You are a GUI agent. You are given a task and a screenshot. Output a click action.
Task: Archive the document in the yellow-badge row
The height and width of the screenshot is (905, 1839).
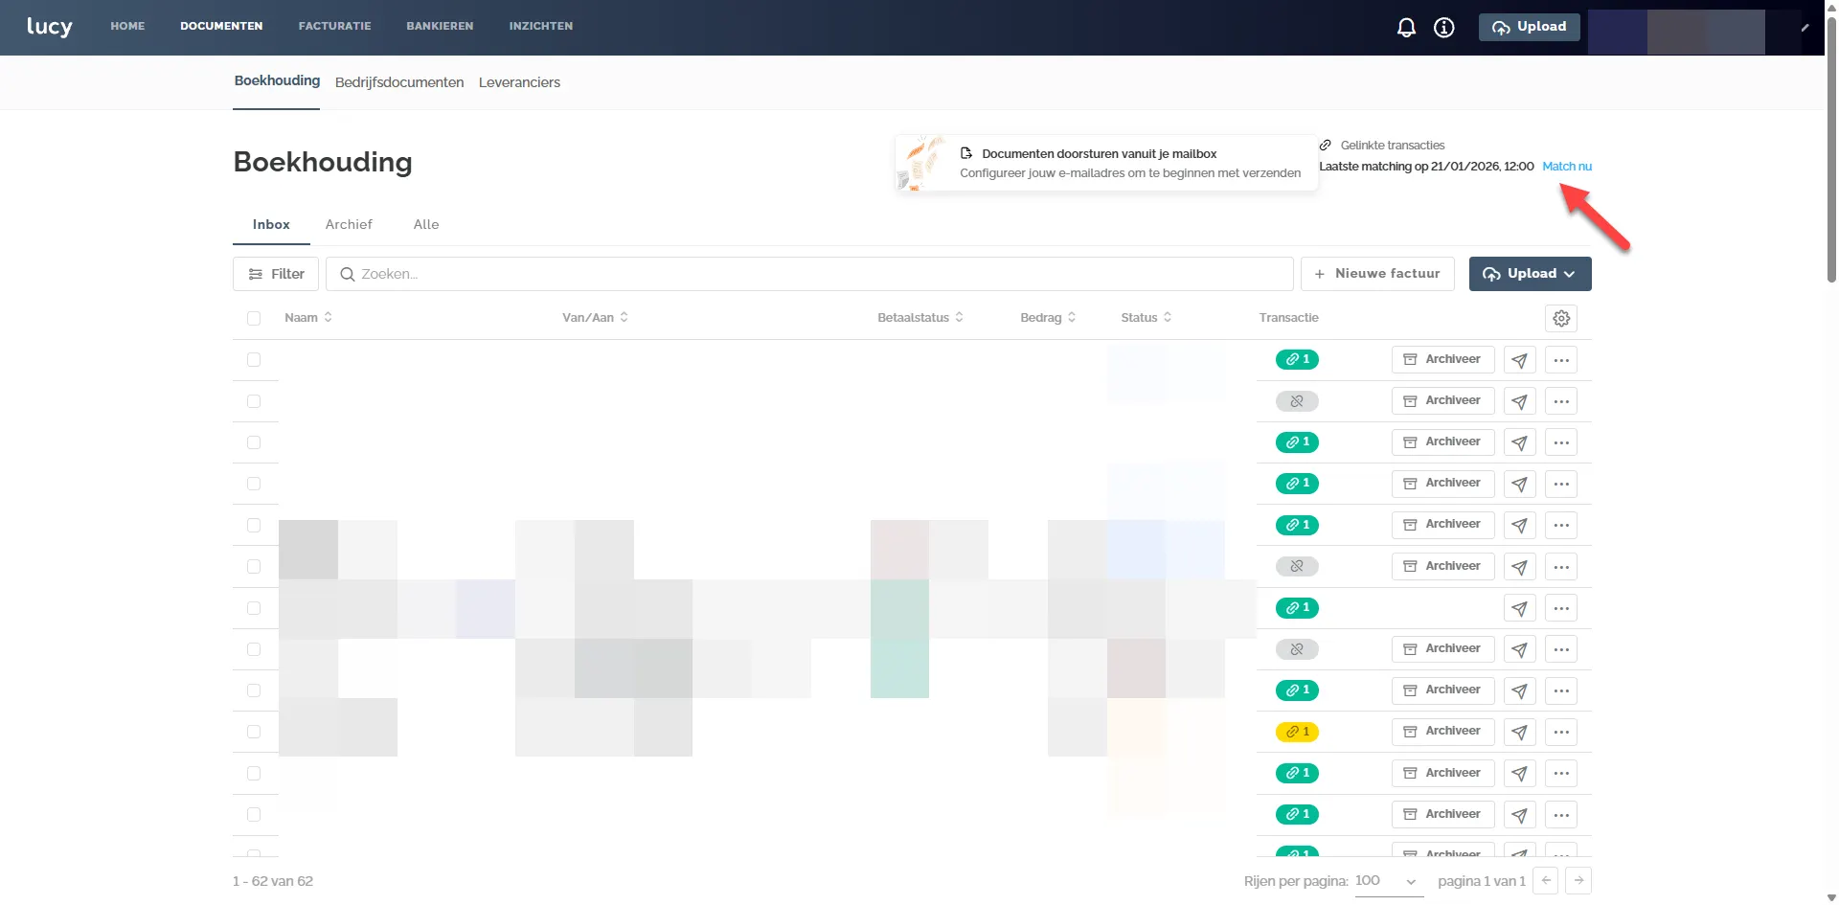(1442, 732)
